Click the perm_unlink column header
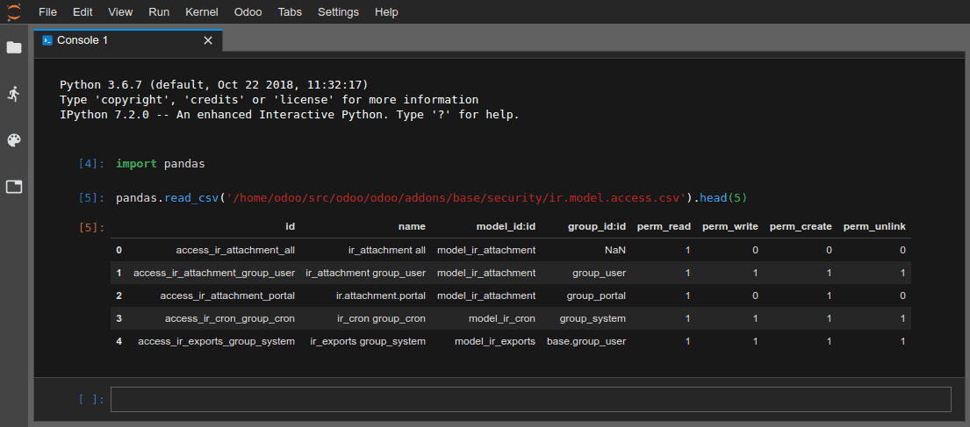Image resolution: width=970 pixels, height=427 pixels. 873,226
